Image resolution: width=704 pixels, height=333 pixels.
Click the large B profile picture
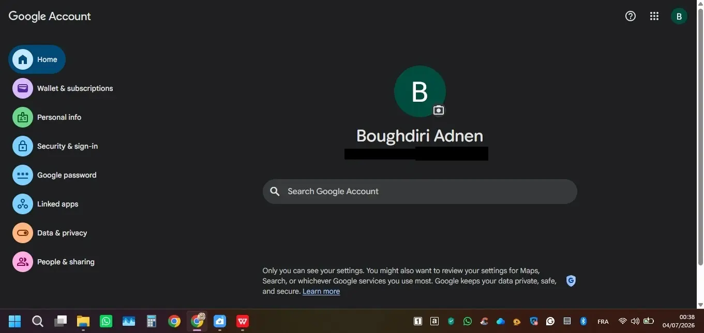click(x=420, y=91)
